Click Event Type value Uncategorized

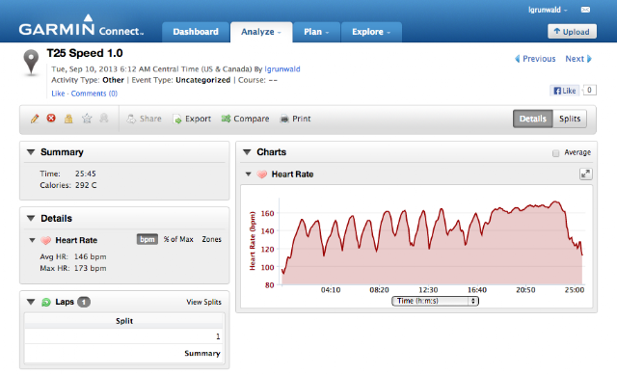tap(203, 80)
